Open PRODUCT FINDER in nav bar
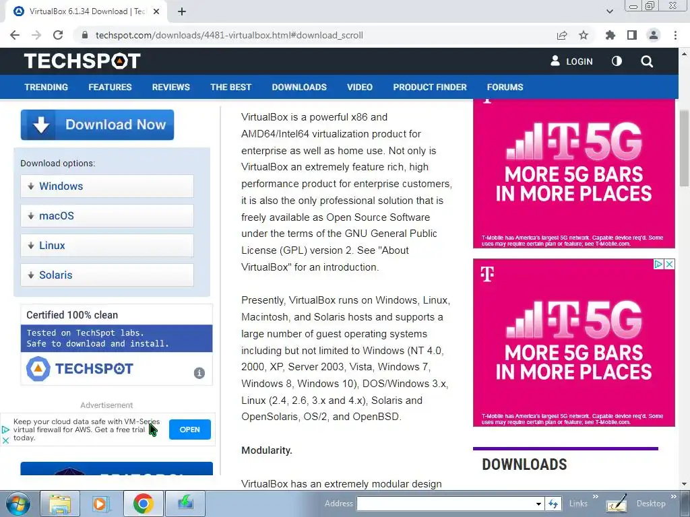The height and width of the screenshot is (517, 690). [x=430, y=87]
